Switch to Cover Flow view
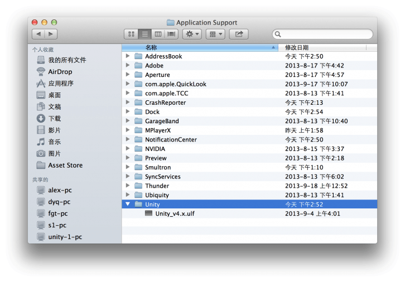The width and height of the screenshot is (405, 282). click(171, 35)
